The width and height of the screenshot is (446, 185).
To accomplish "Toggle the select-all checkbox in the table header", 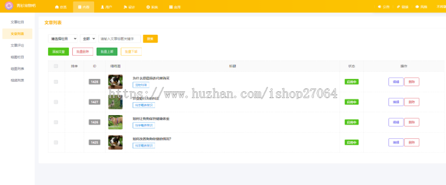I will (56, 66).
